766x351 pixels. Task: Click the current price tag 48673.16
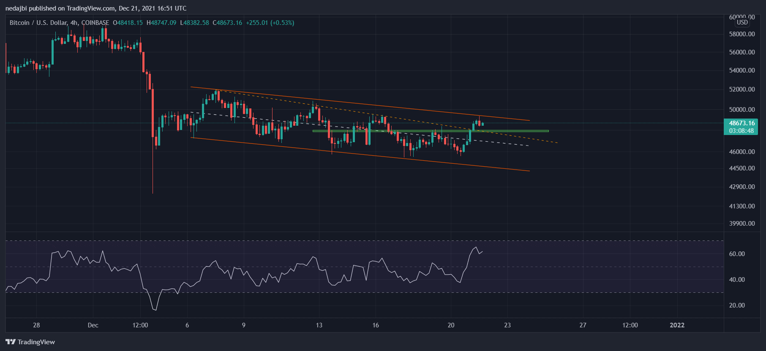click(741, 123)
